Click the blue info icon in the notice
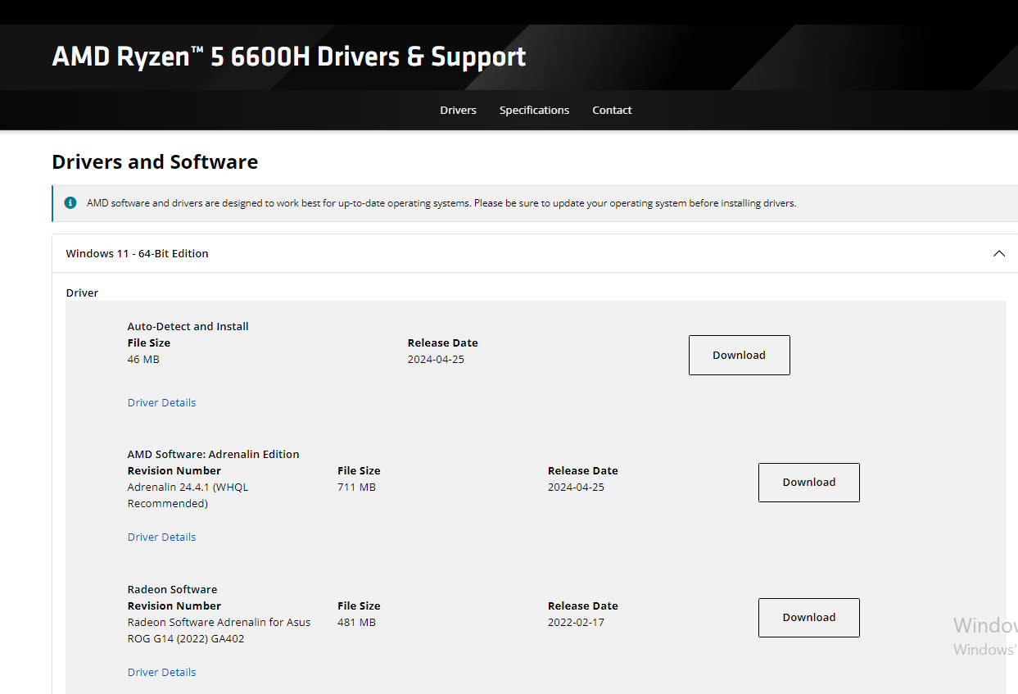This screenshot has width=1018, height=694. 70,202
